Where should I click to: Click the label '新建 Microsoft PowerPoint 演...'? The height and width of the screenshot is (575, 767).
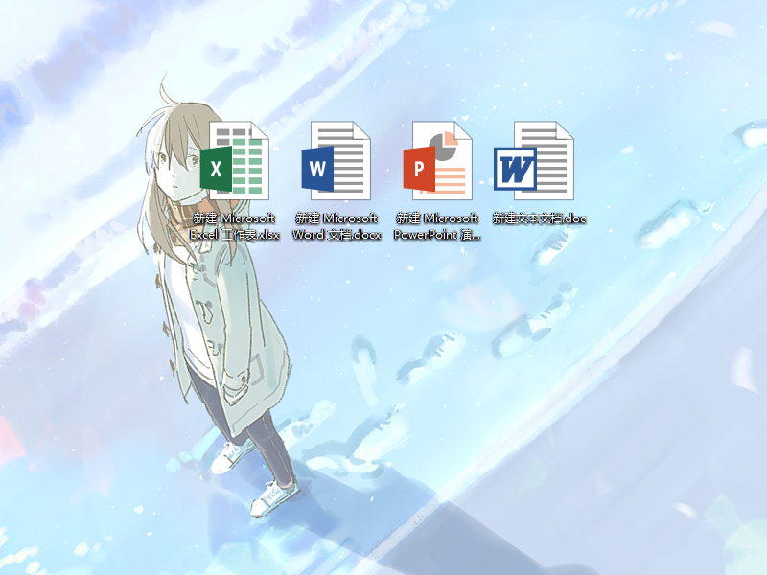pyautogui.click(x=437, y=226)
